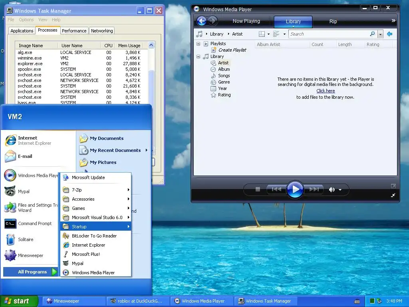Select Songs in the Library tree
The height and width of the screenshot is (307, 409).
(224, 76)
